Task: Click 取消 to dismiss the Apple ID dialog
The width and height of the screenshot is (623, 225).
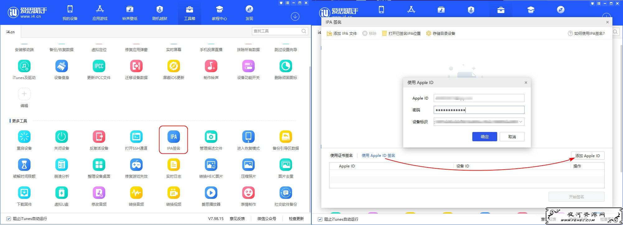Action: pyautogui.click(x=512, y=137)
